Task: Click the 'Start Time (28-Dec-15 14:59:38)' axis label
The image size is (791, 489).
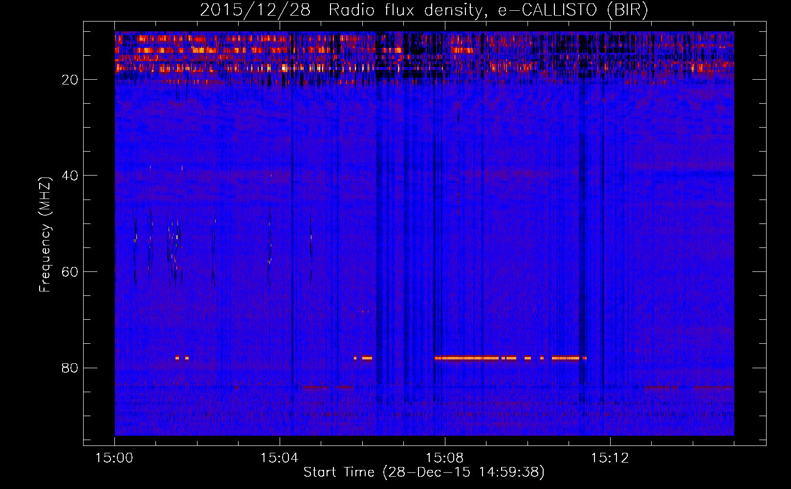Action: point(424,472)
